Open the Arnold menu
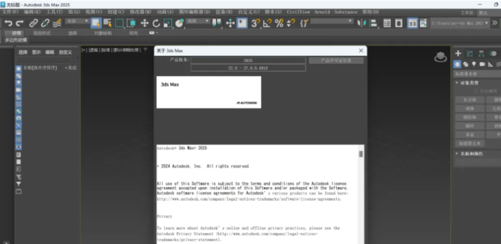The width and height of the screenshot is (501, 244). pyautogui.click(x=322, y=12)
